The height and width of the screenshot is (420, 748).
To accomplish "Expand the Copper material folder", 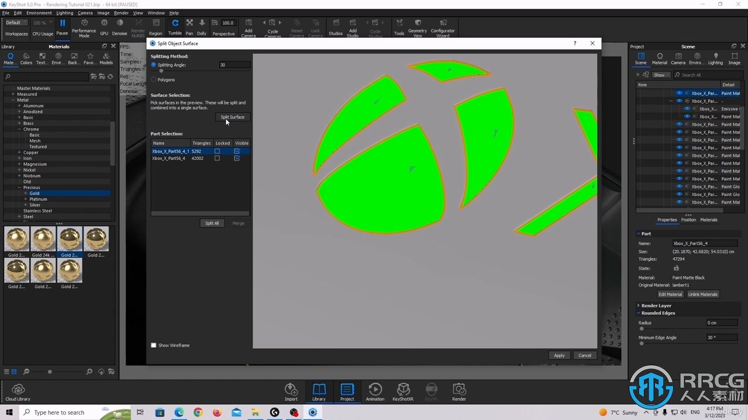I will tap(19, 152).
